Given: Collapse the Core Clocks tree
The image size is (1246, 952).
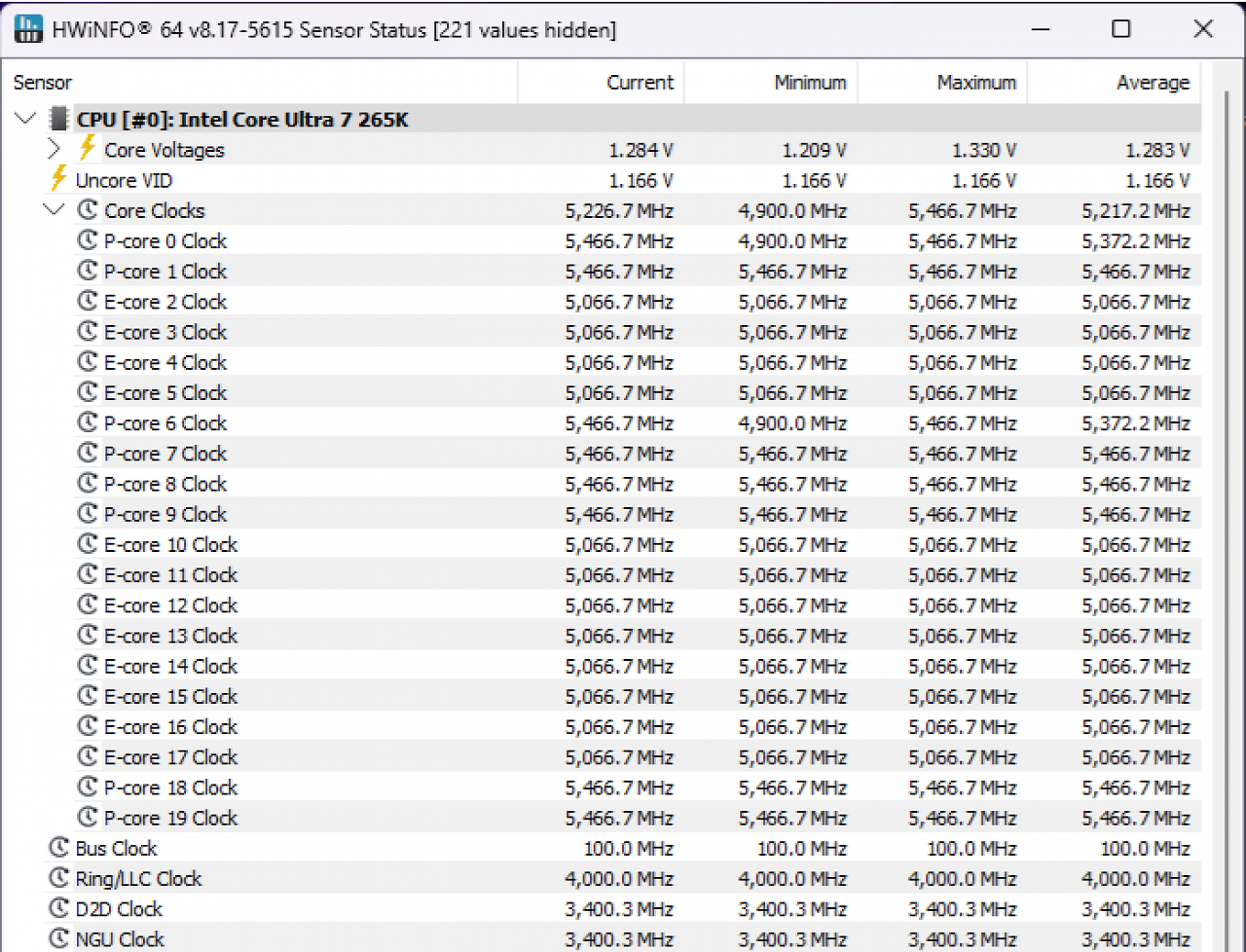Looking at the screenshot, I should (x=55, y=209).
